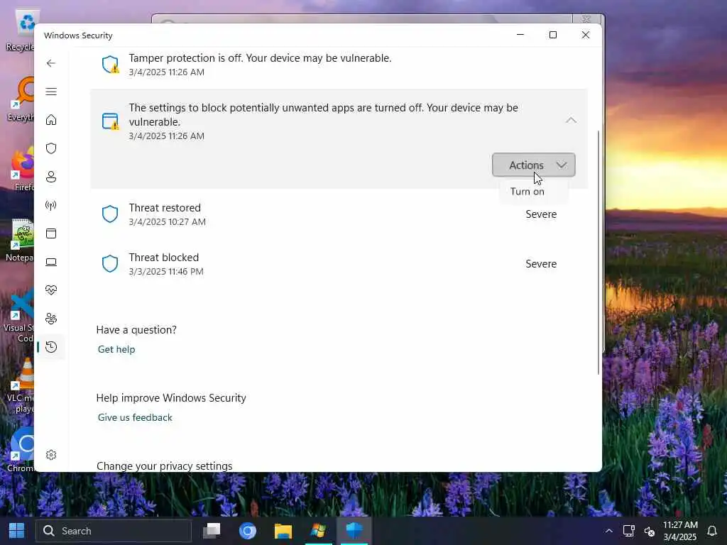Click the display tray icon
Image resolution: width=727 pixels, height=545 pixels.
pyautogui.click(x=629, y=531)
